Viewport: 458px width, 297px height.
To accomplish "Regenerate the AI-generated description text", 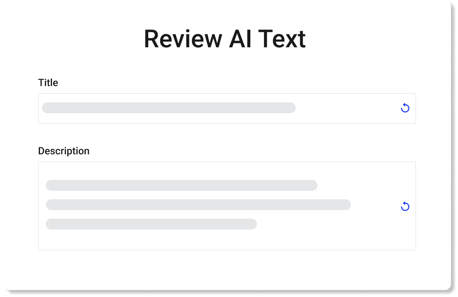I will [x=405, y=206].
